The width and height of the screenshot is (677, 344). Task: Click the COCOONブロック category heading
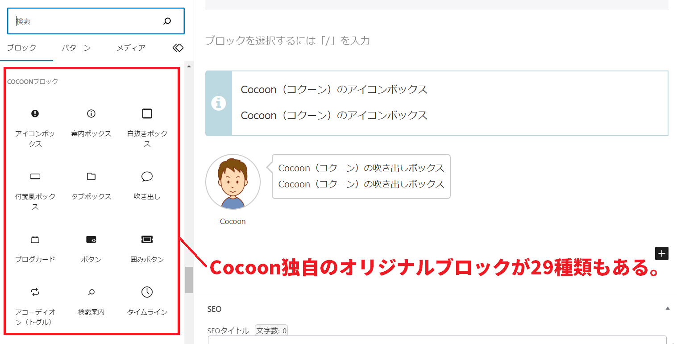coord(33,82)
